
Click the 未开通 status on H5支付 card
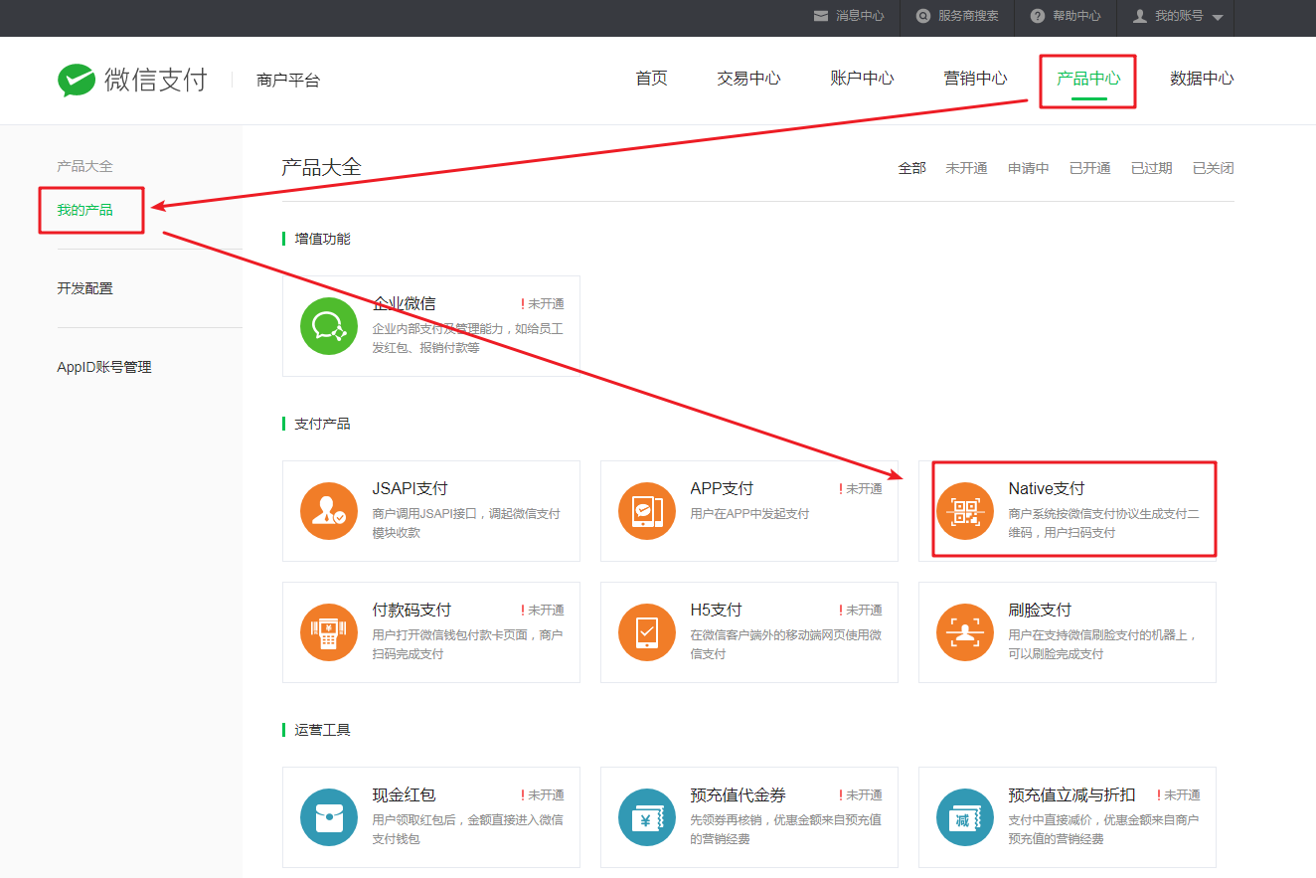861,611
